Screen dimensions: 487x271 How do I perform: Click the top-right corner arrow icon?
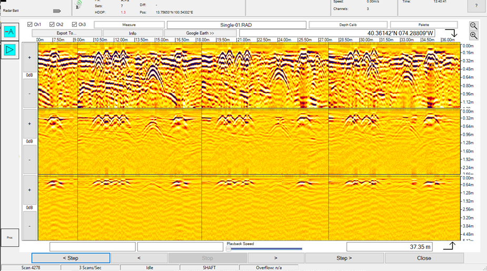(x=454, y=34)
